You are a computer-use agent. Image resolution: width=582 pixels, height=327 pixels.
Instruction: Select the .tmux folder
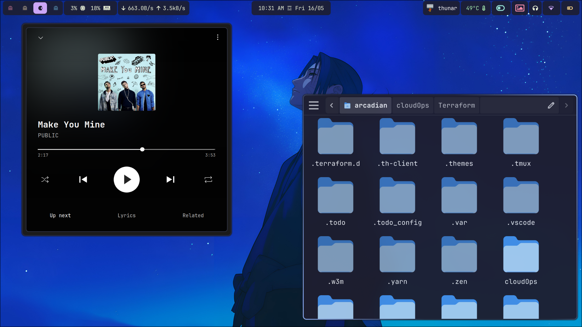[x=521, y=143]
